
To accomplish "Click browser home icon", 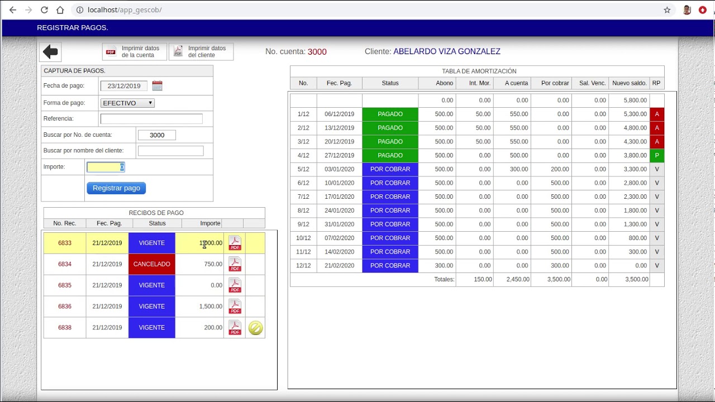I will 60,10.
